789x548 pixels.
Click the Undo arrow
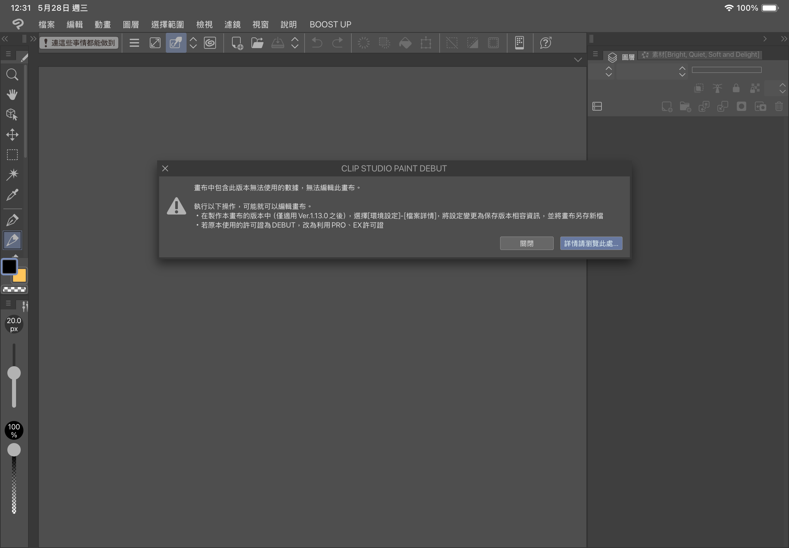[317, 43]
